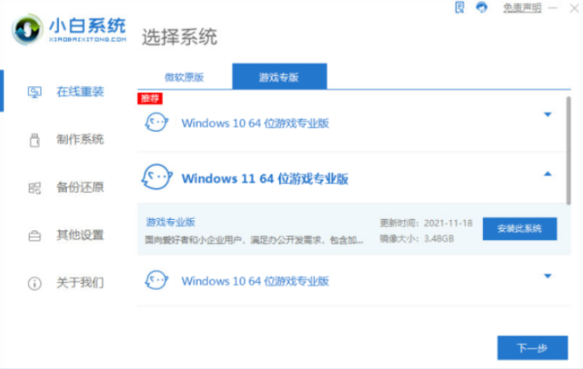Click mascot icon of Windows 11 entry
Viewport: 583px width, 369px height.
[156, 177]
